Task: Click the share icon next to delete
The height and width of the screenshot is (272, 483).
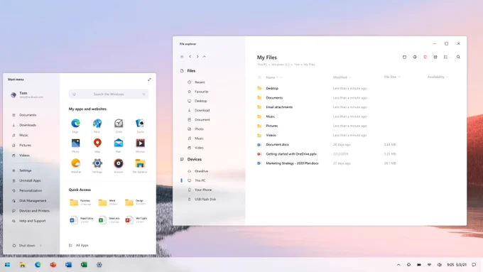Action: click(435, 57)
